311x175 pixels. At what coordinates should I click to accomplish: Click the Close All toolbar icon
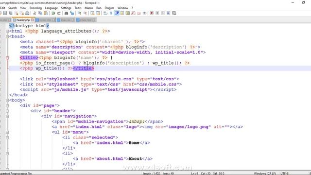click(x=21, y=13)
